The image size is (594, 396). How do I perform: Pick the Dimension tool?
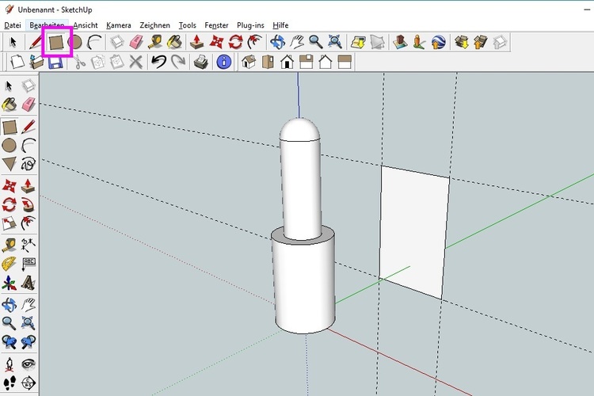29,245
